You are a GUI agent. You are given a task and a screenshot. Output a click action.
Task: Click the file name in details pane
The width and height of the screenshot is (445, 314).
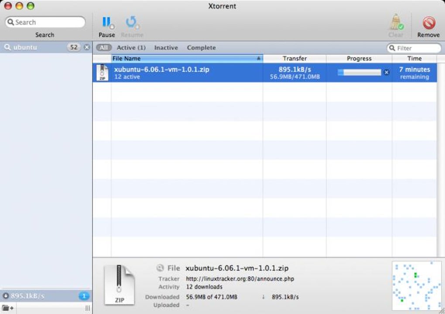(x=237, y=268)
